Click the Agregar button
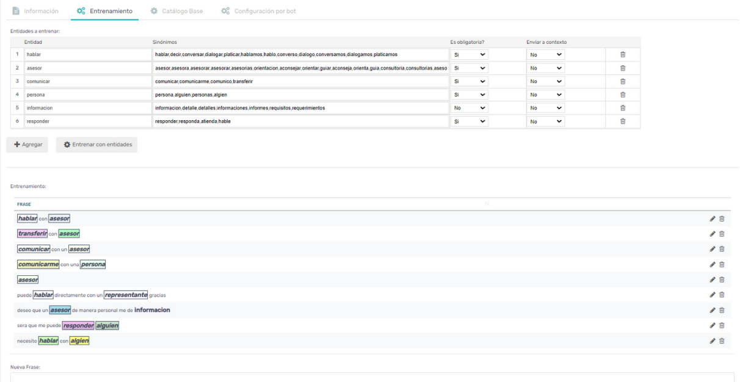The height and width of the screenshot is (382, 740). [27, 145]
